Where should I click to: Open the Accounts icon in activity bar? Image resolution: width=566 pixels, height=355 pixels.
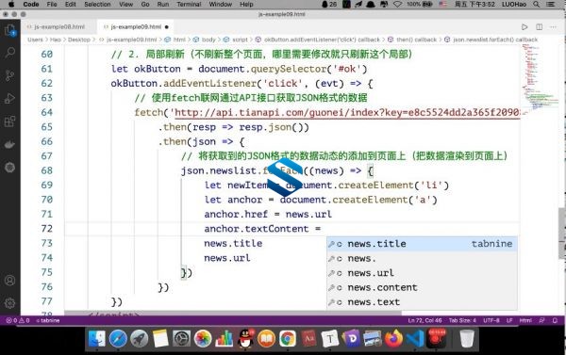[9, 281]
